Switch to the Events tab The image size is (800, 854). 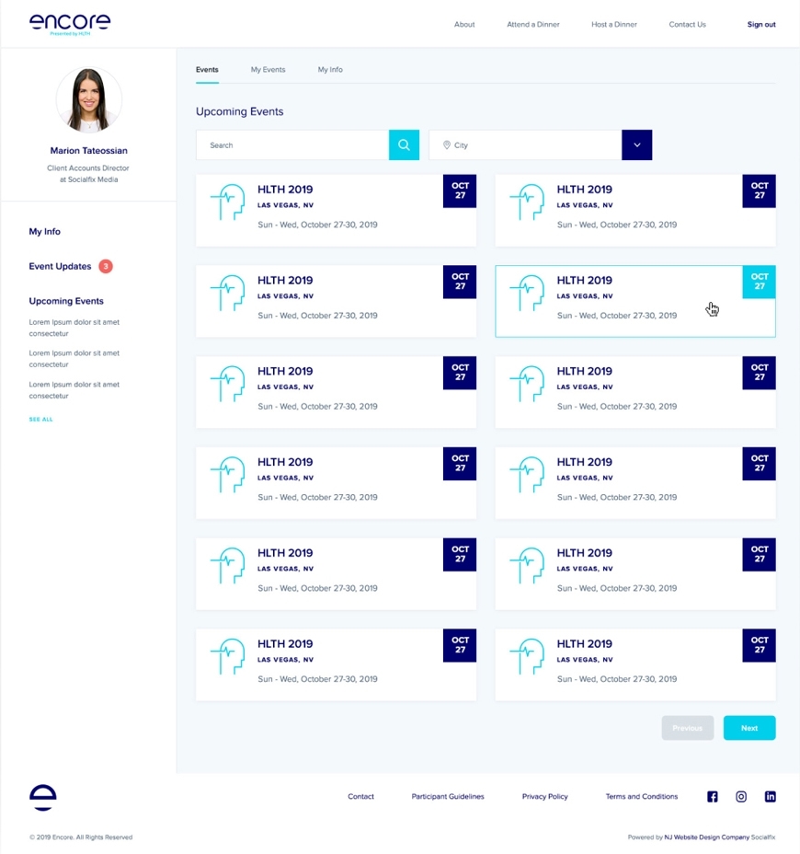207,70
